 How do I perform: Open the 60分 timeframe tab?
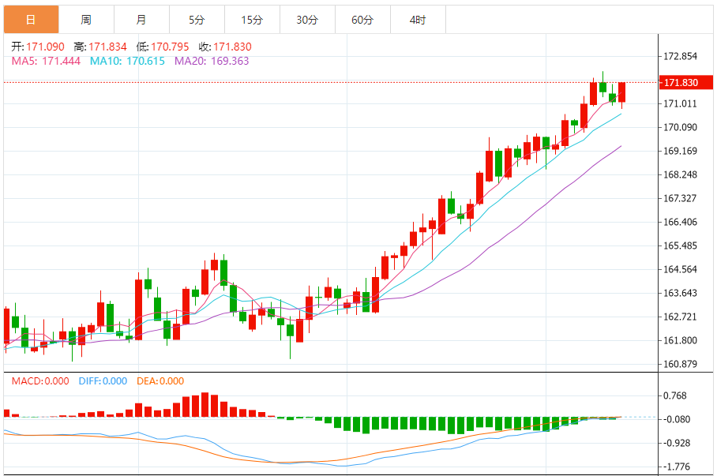363,20
